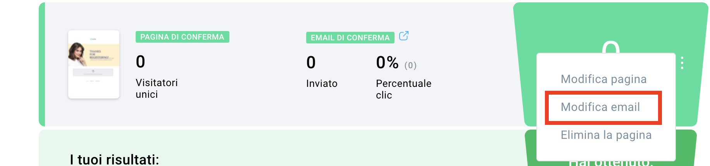Select Modifica pagina from the menu

pos(603,79)
